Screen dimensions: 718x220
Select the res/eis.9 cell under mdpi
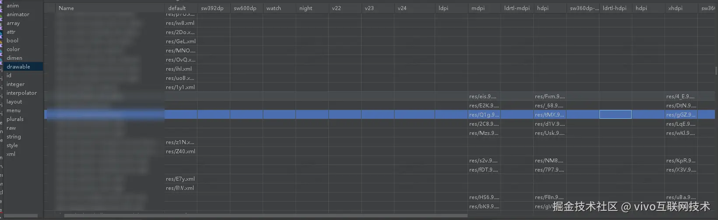coord(484,96)
